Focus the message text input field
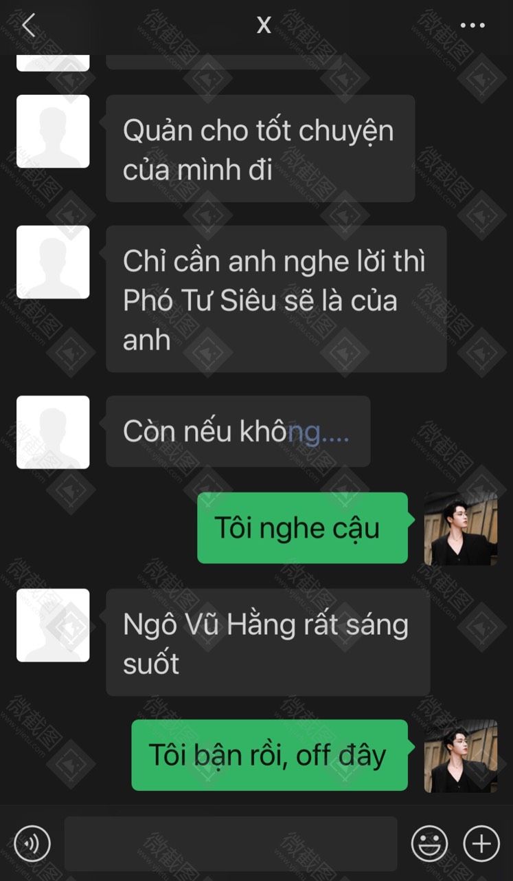This screenshot has width=513, height=881. pos(231,843)
